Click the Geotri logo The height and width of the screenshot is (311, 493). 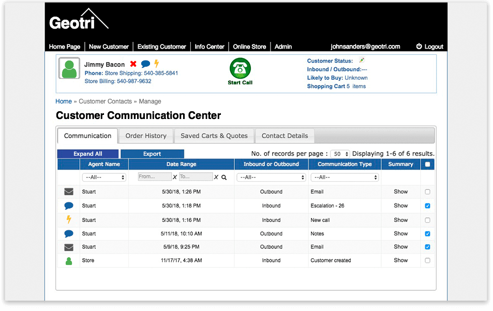click(79, 20)
